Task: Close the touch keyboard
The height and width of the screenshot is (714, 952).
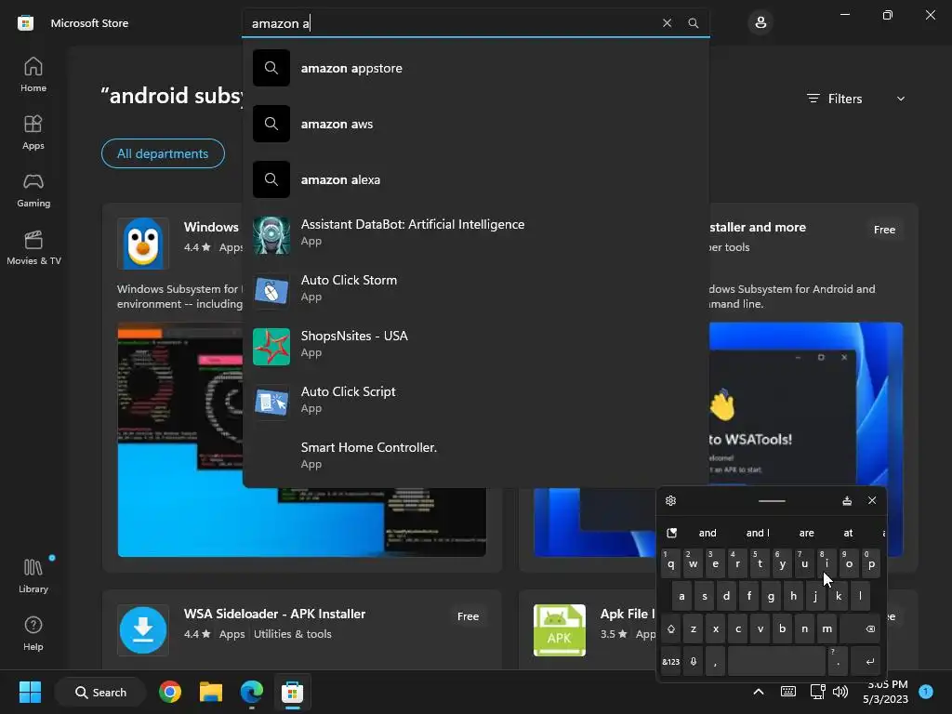Action: 872,500
